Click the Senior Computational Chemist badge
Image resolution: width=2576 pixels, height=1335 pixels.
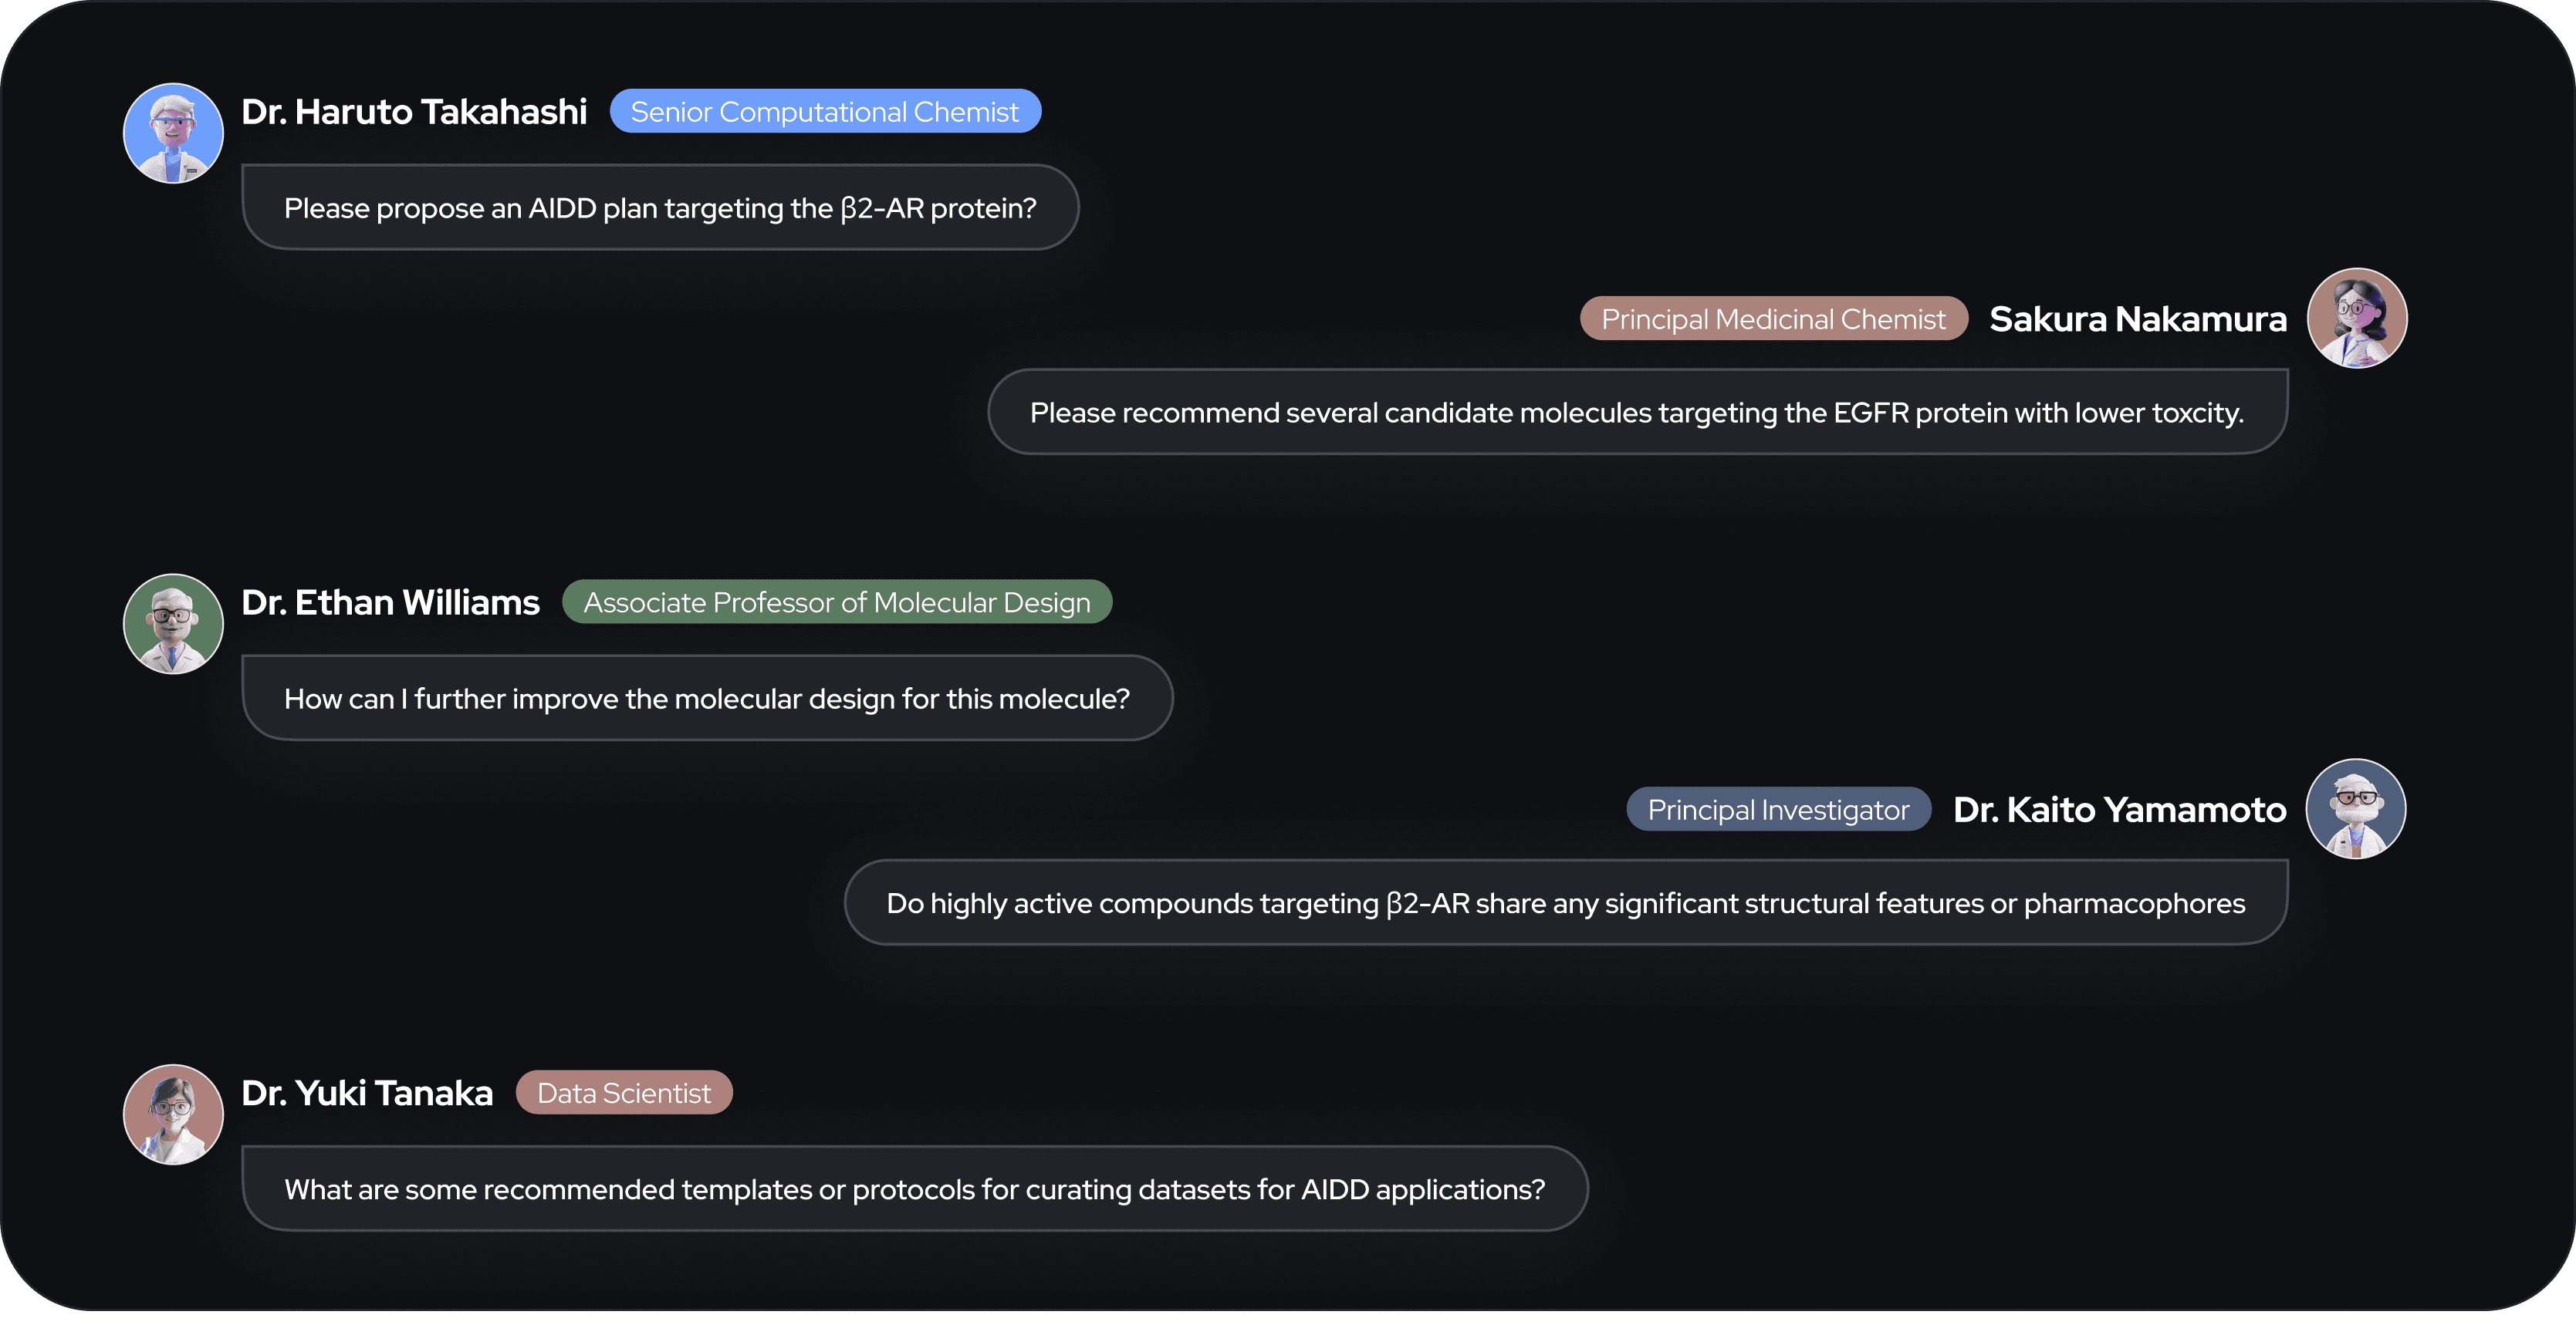tap(825, 111)
